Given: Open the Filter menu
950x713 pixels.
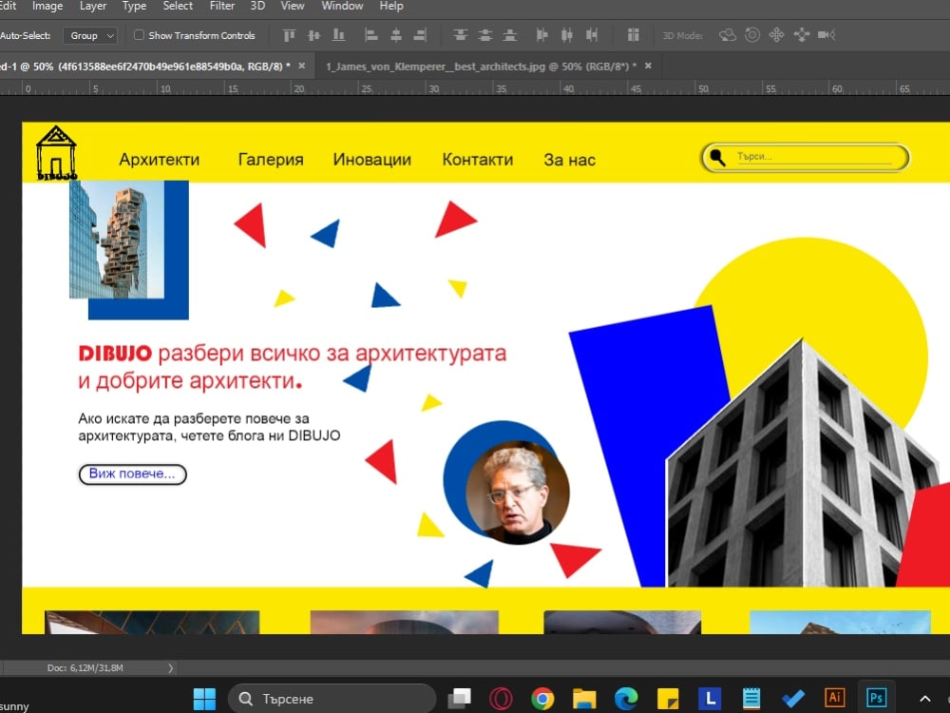Looking at the screenshot, I should [221, 6].
